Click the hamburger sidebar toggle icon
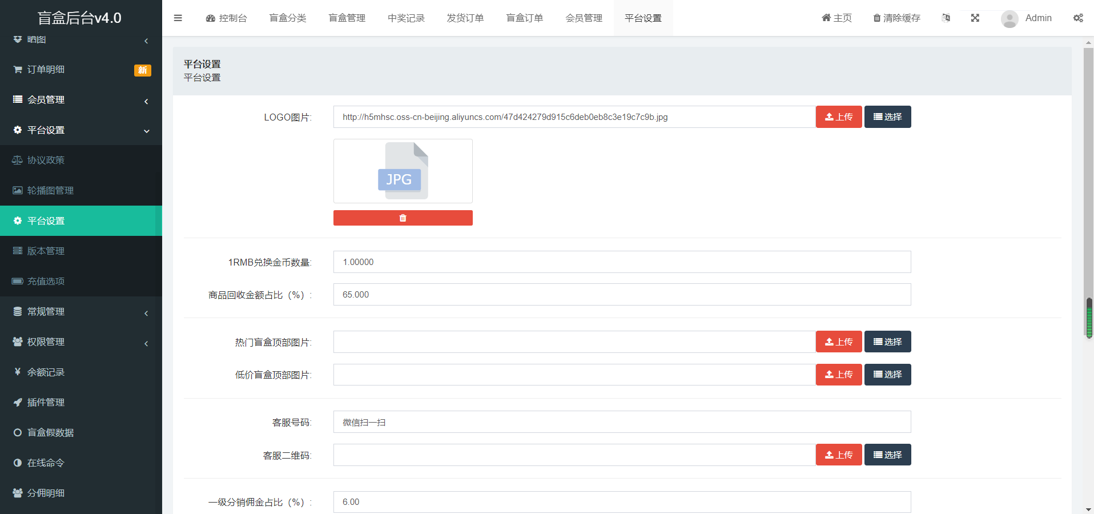Viewport: 1094px width, 514px height. (x=178, y=18)
